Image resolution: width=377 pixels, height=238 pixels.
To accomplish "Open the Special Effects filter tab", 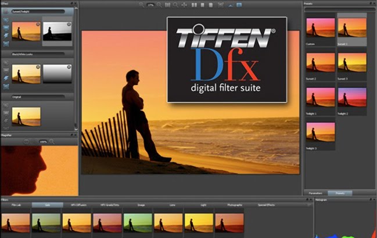I will point(266,205).
